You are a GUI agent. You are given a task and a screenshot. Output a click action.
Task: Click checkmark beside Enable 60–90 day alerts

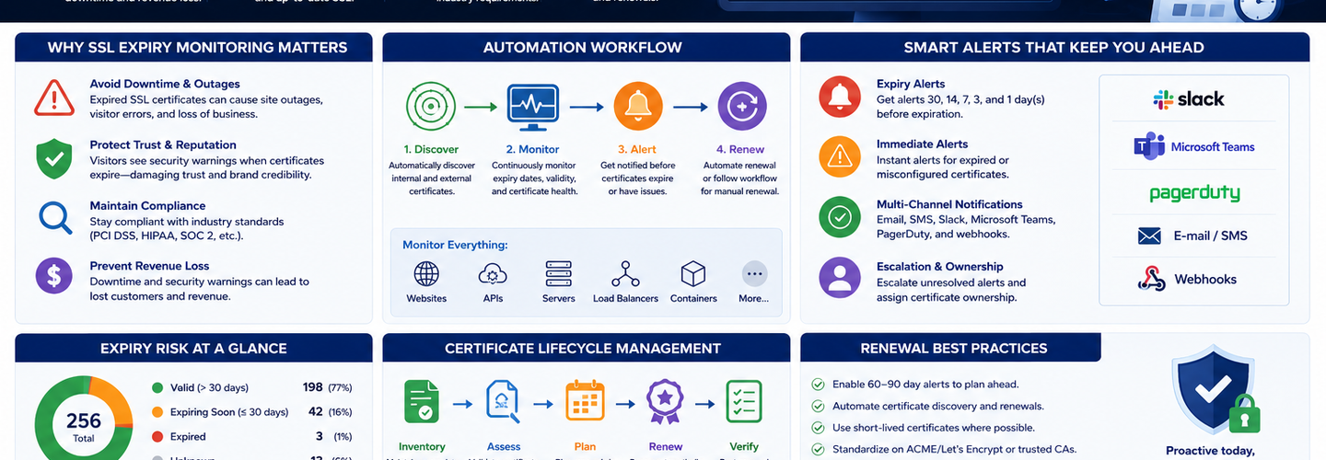click(818, 385)
